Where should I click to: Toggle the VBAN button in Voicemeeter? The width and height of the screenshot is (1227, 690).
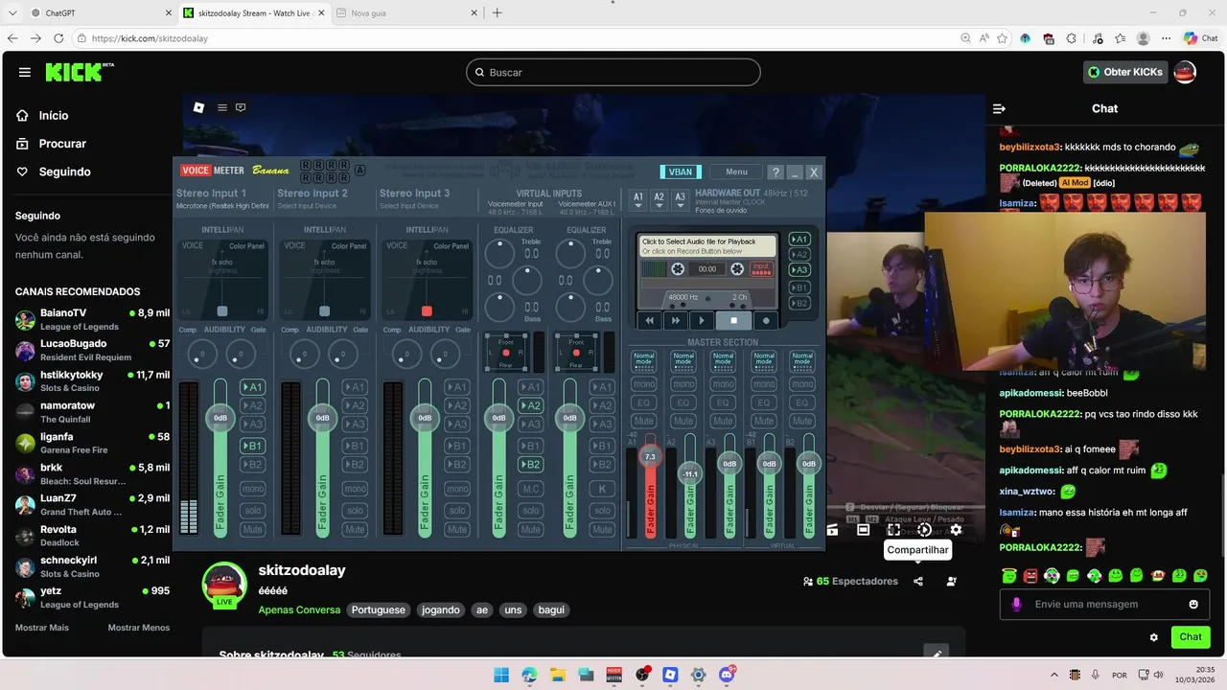[681, 172]
